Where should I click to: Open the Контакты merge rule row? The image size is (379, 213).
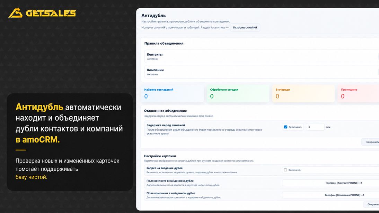[262, 56]
